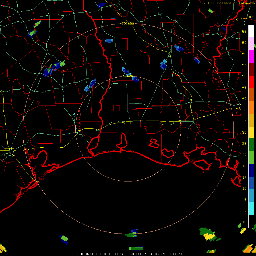Click the TH threshold label on legend
The height and width of the screenshot is (256, 256).
(244, 222)
